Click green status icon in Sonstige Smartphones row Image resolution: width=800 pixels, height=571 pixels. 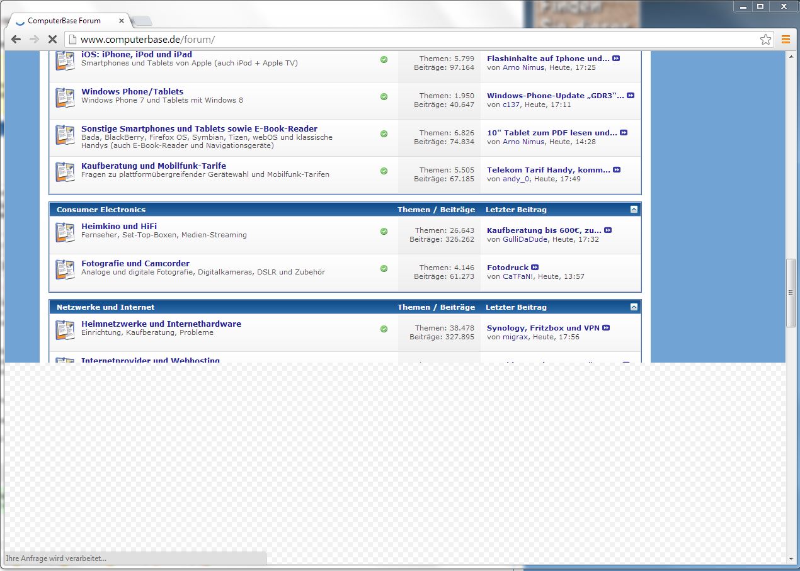[384, 133]
